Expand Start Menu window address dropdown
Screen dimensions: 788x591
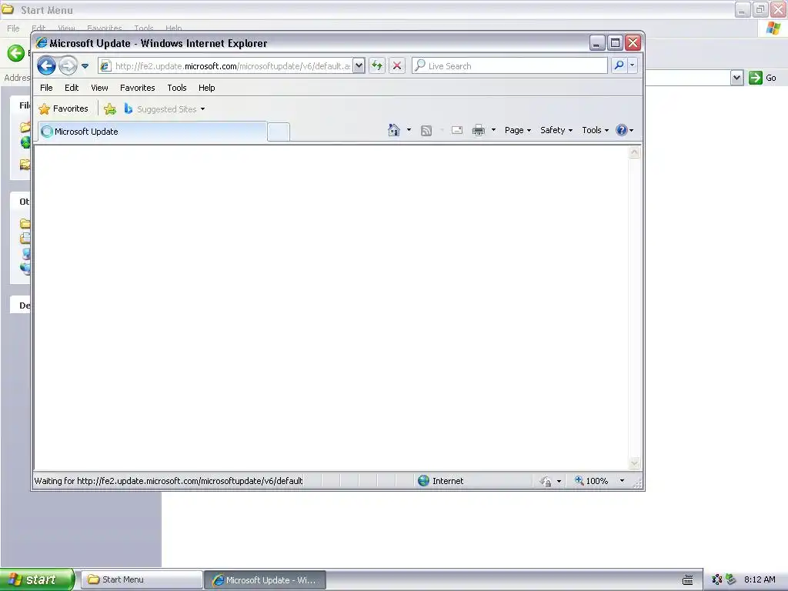pyautogui.click(x=736, y=78)
